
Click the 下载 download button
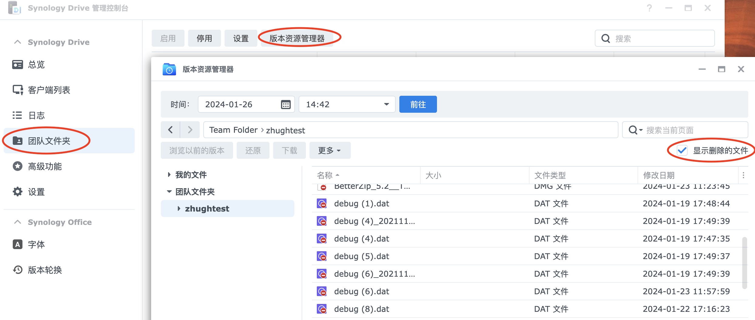tap(289, 150)
